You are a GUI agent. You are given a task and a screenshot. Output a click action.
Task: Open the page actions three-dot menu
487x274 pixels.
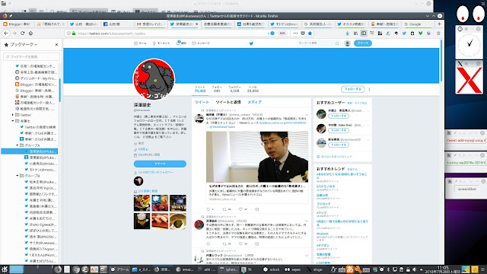tap(295, 33)
